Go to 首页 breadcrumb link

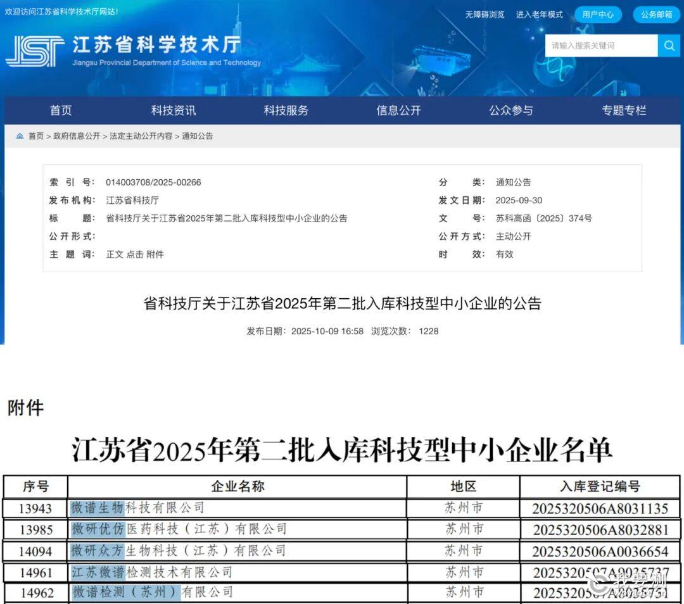pos(36,136)
